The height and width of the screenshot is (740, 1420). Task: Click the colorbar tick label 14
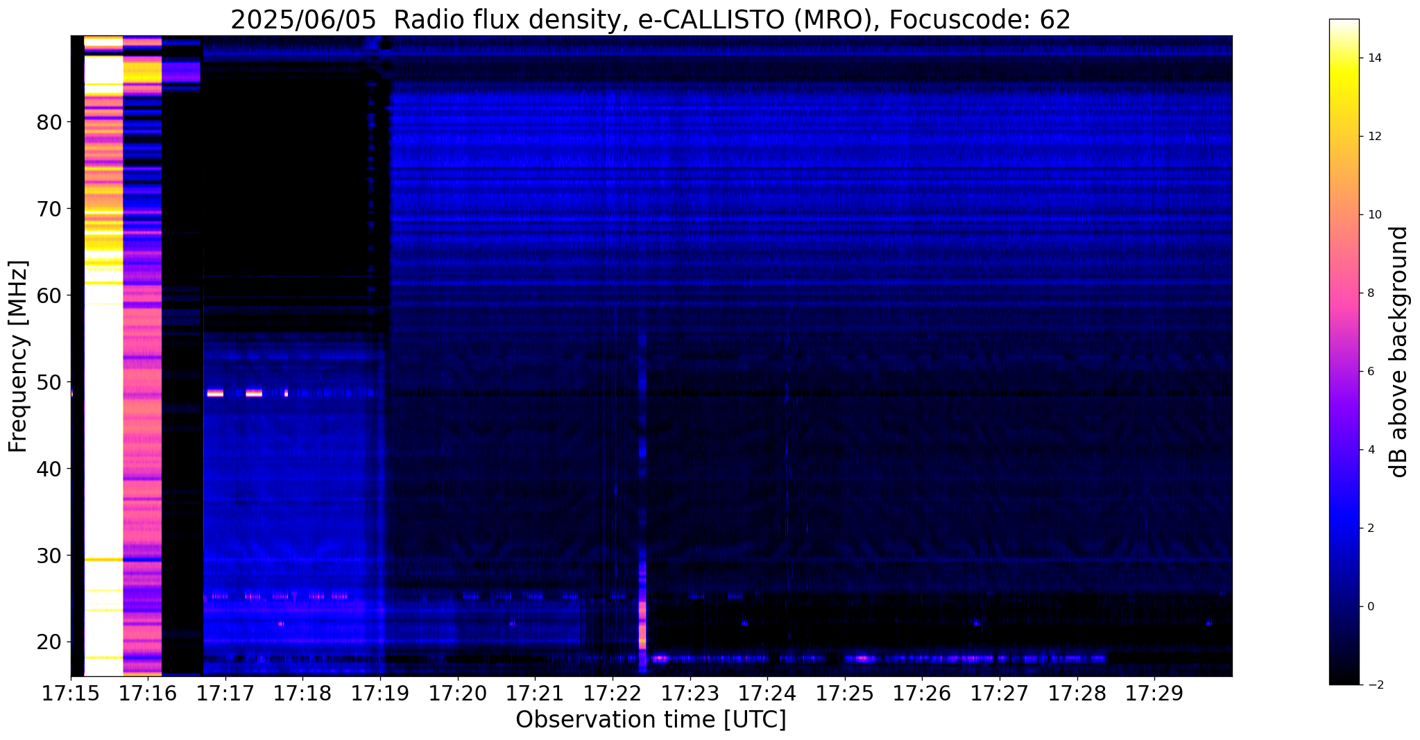coord(1374,58)
